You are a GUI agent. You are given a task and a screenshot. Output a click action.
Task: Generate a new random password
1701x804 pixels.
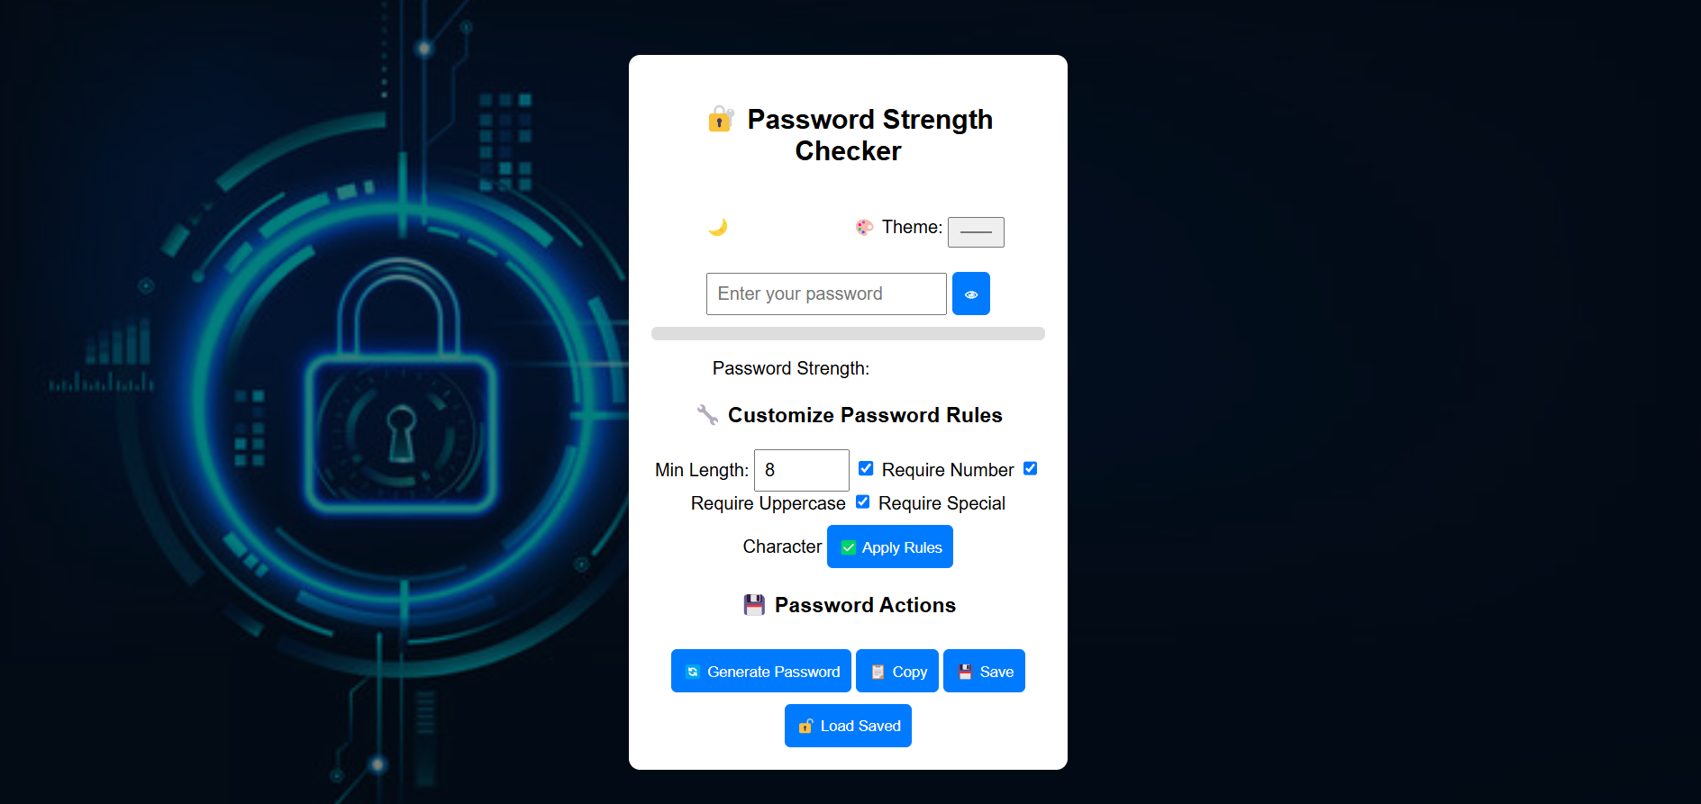point(761,671)
